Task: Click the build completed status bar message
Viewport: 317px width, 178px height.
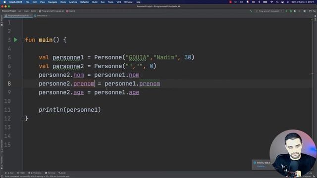Action: (38, 177)
